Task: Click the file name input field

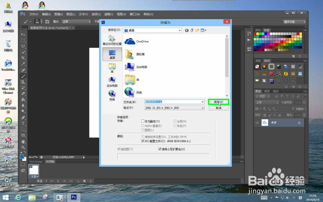Action: 173,102
